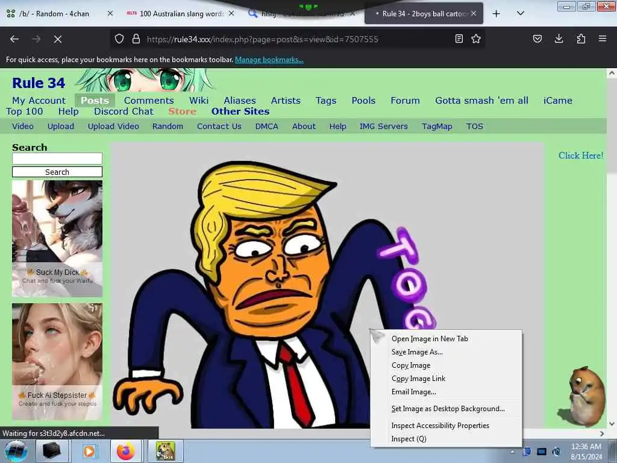This screenshot has width=617, height=463.
Task: Click page vertical scrollbar down arrow
Action: (x=612, y=424)
